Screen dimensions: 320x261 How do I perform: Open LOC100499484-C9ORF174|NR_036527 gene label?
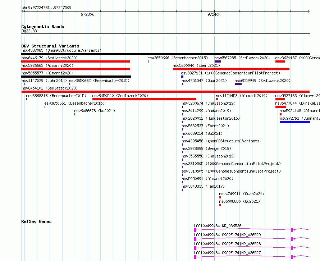227,253
